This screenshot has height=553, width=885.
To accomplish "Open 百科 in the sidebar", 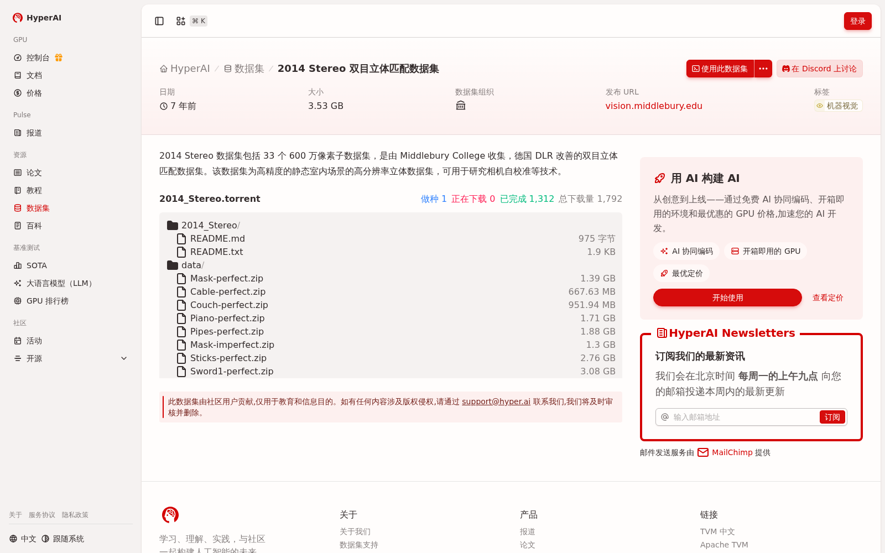I will [x=70, y=226].
